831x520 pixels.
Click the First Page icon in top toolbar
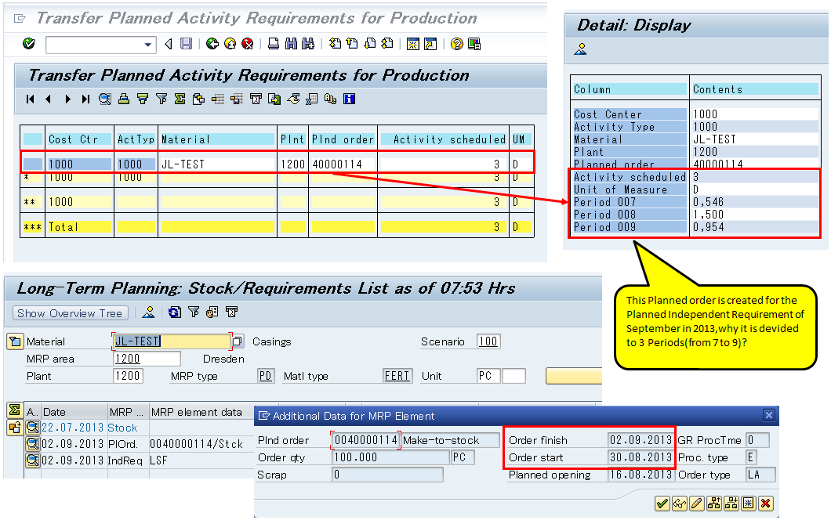click(335, 44)
